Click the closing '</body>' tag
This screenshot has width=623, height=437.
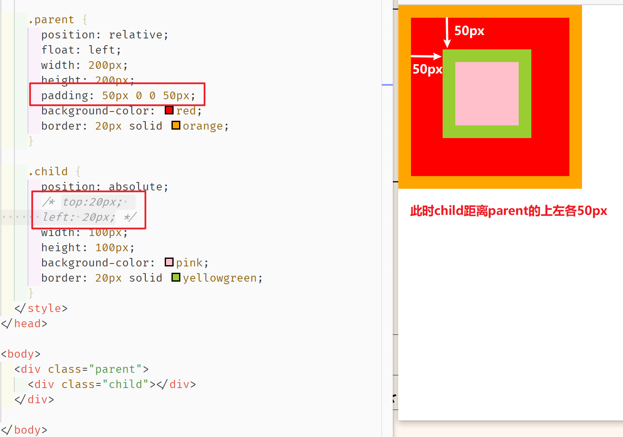[24, 430]
